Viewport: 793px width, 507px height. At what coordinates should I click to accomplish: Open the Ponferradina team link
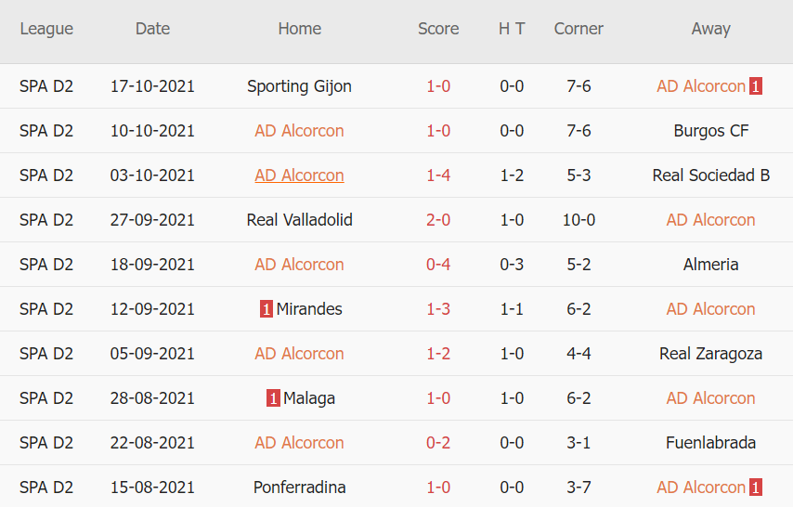pyautogui.click(x=299, y=487)
